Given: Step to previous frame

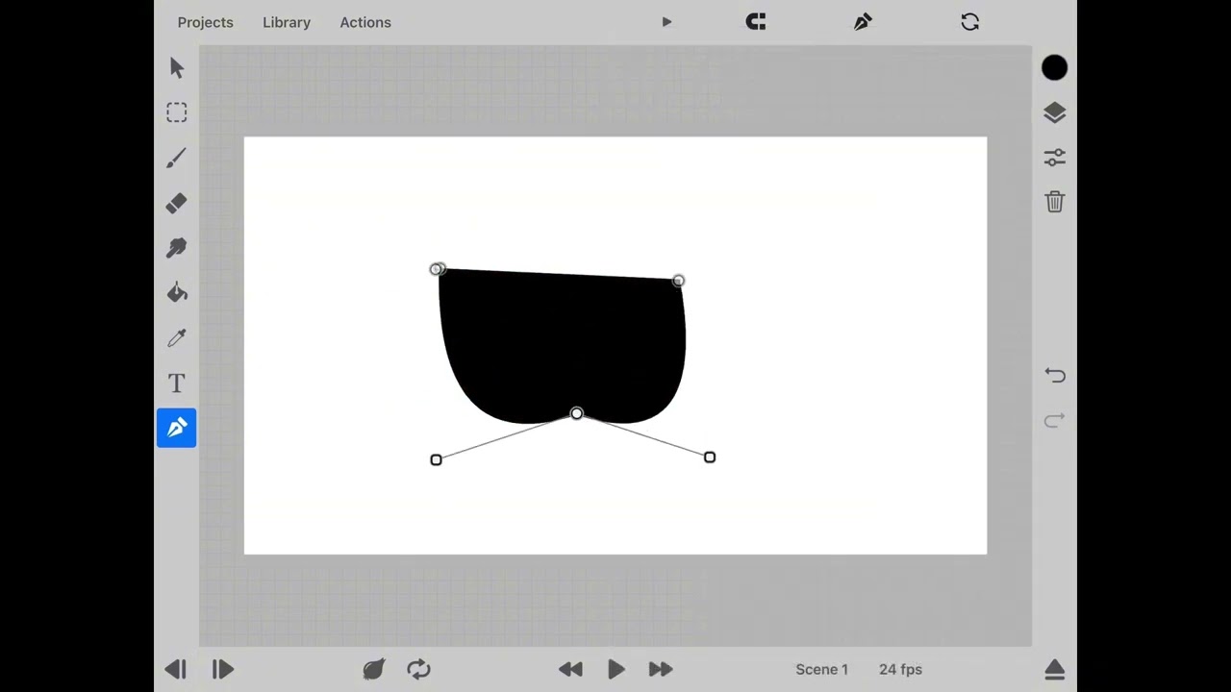Looking at the screenshot, I should [x=175, y=669].
